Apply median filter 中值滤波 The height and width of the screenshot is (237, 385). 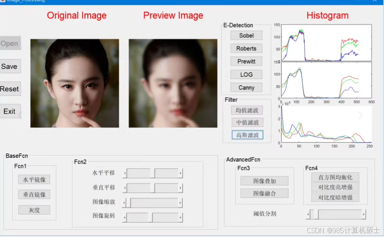click(247, 122)
